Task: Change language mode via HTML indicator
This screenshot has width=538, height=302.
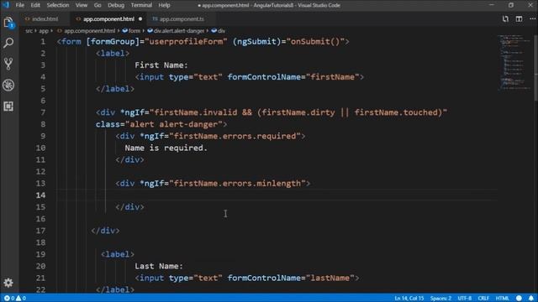Action: point(503,299)
